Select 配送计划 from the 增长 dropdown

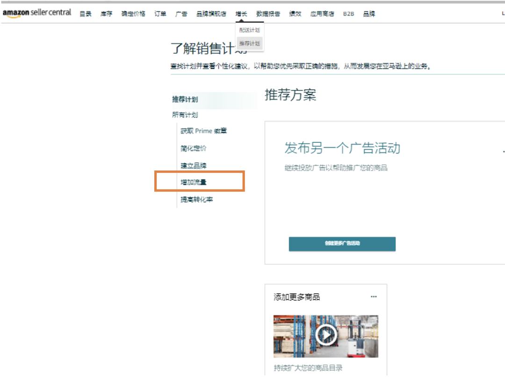coord(250,30)
